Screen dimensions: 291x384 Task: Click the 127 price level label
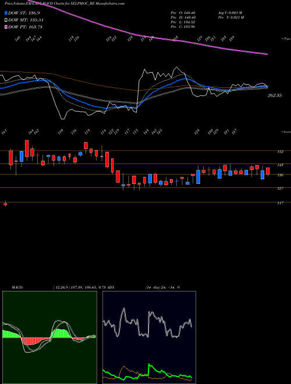pyautogui.click(x=280, y=189)
